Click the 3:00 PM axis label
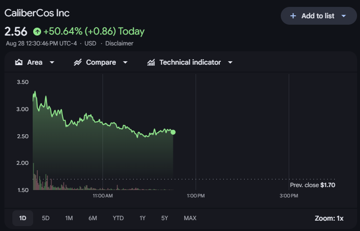360x231 pixels. pyautogui.click(x=289, y=196)
